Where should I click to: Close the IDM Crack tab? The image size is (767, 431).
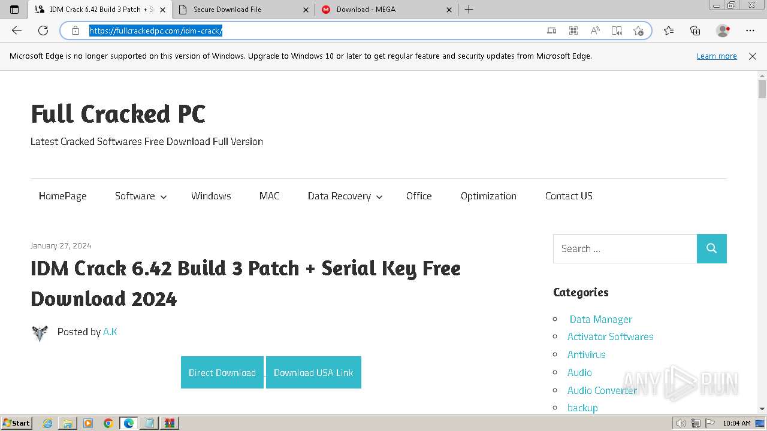point(162,10)
